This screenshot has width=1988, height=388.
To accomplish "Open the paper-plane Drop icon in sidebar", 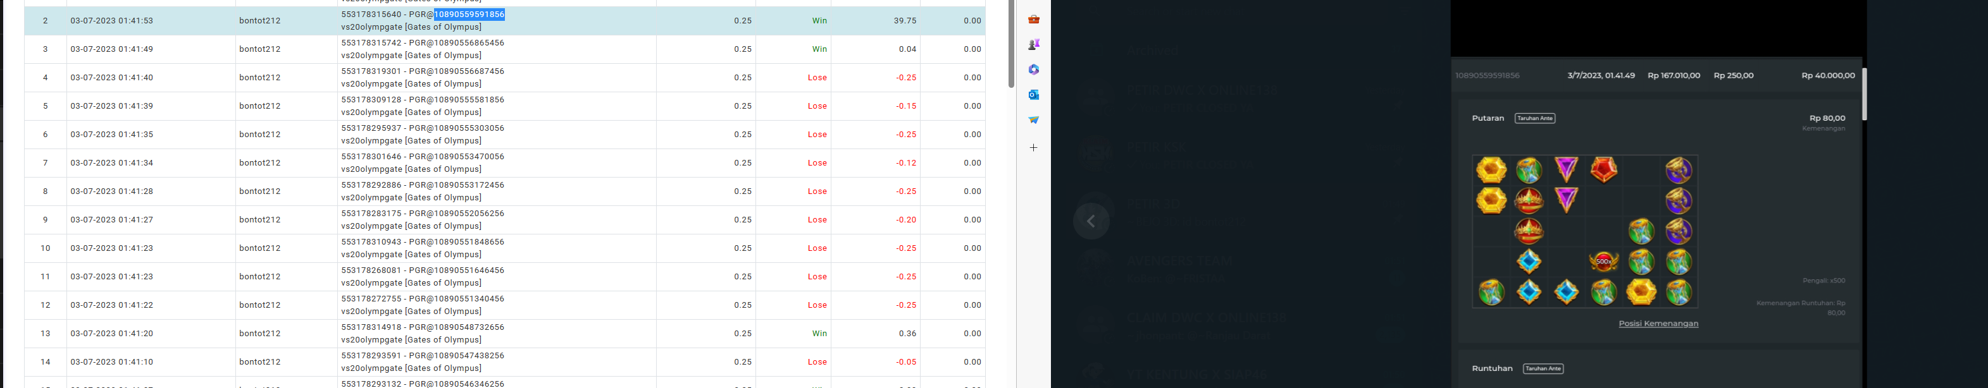I will tap(1033, 119).
